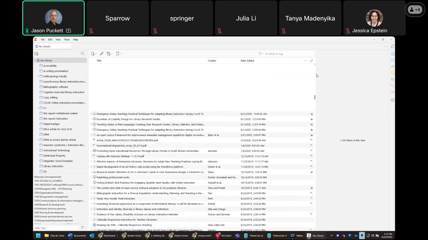Expand the DRM as access barrier collection
Image resolution: width=428 pixels, height=240 pixels.
(x=38, y=140)
